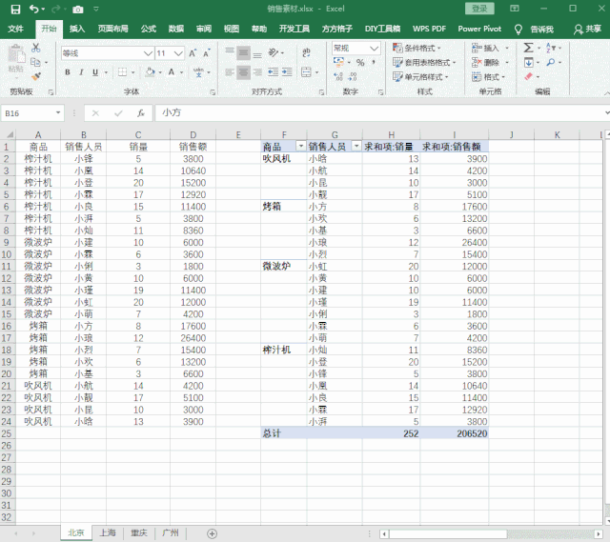Save the workbook with the floppy disk icon
The height and width of the screenshot is (542, 610).
pos(15,10)
